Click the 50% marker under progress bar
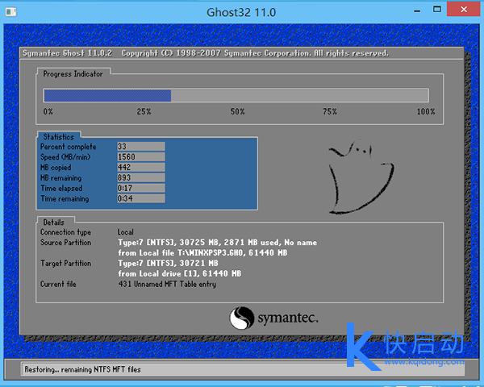484x387 pixels. tap(237, 111)
